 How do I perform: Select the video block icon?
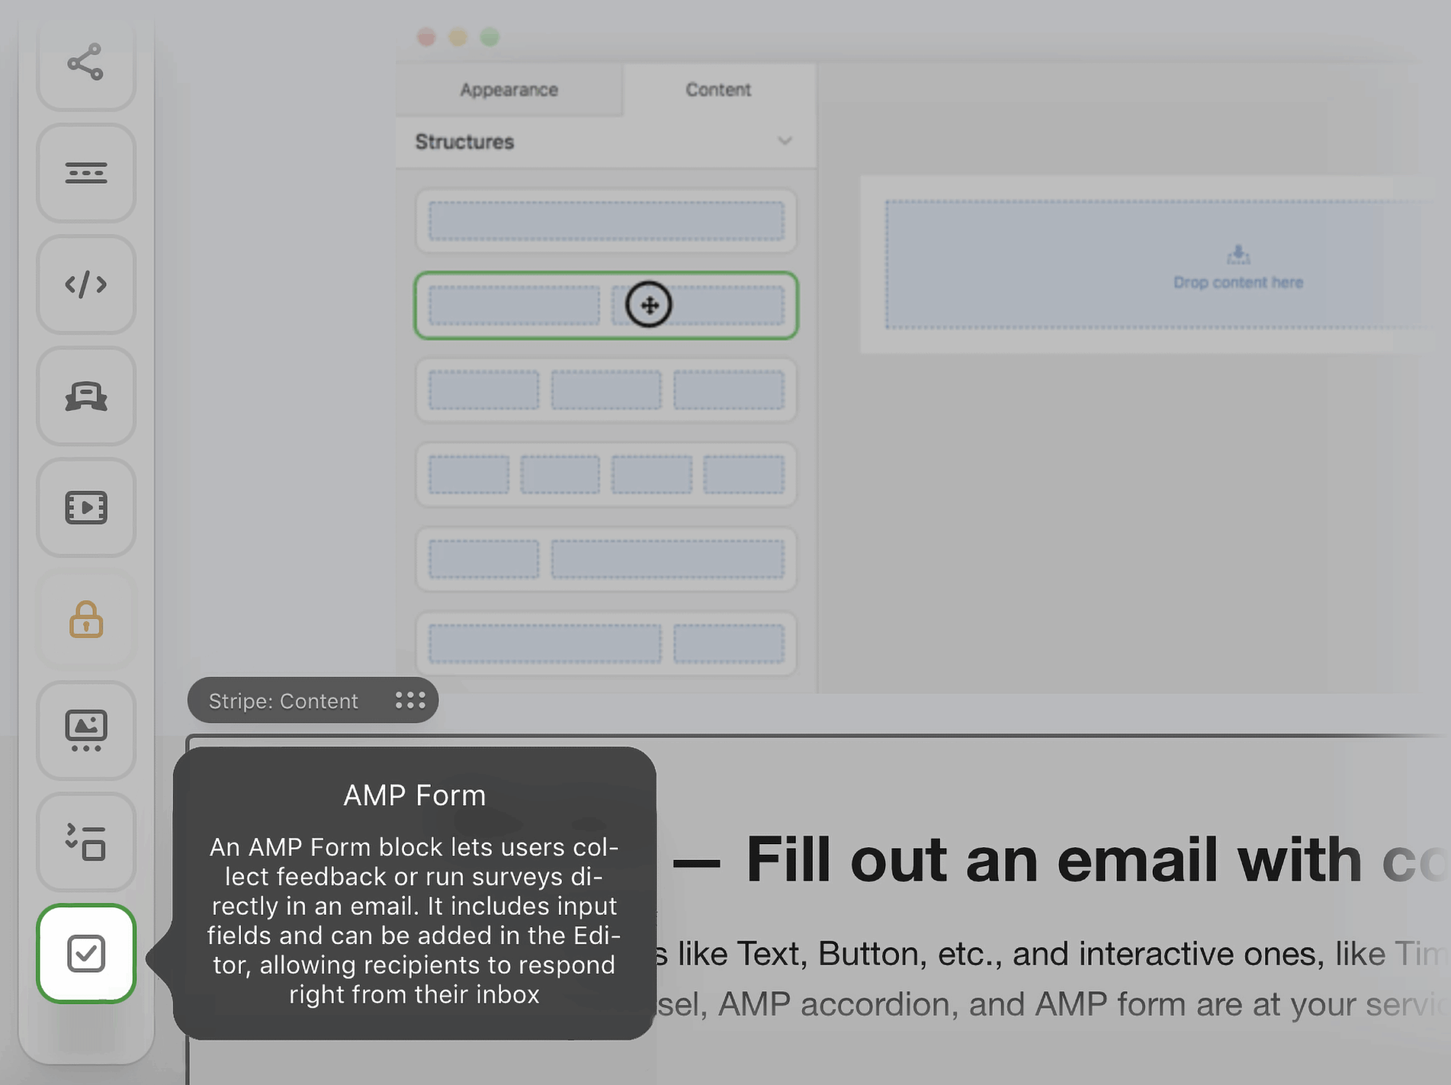[86, 507]
